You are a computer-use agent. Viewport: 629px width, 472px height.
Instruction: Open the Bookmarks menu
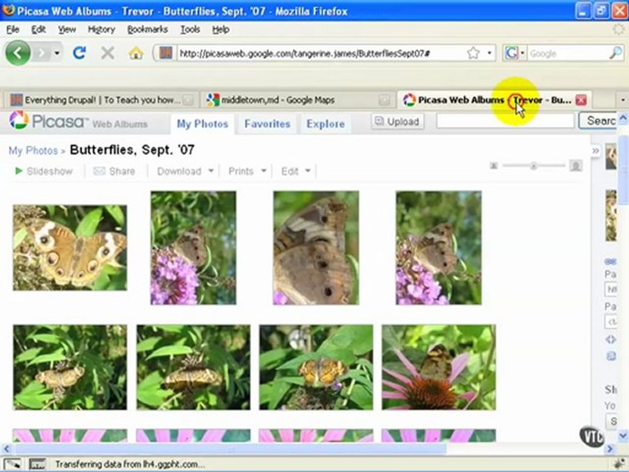(147, 29)
